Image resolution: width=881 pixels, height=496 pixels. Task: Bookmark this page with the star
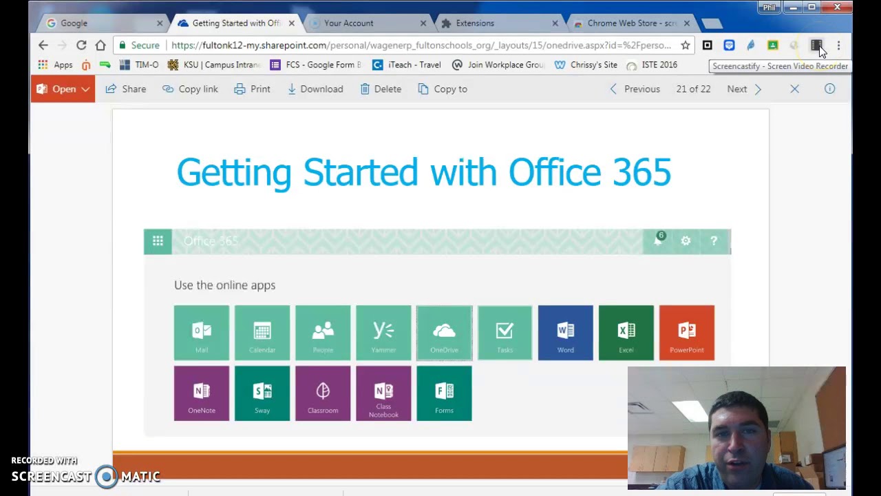[685, 45]
